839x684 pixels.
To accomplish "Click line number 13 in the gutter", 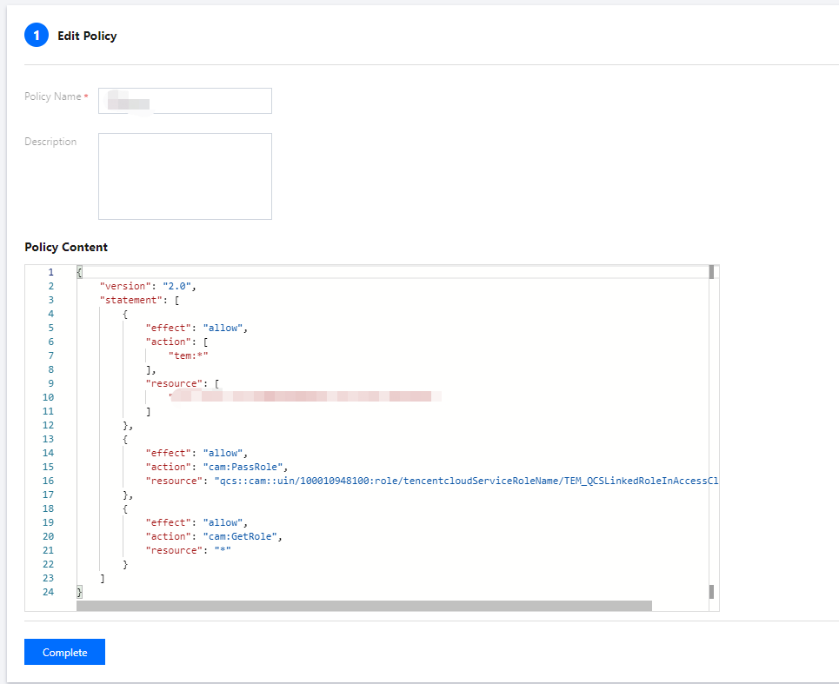I will click(x=48, y=439).
